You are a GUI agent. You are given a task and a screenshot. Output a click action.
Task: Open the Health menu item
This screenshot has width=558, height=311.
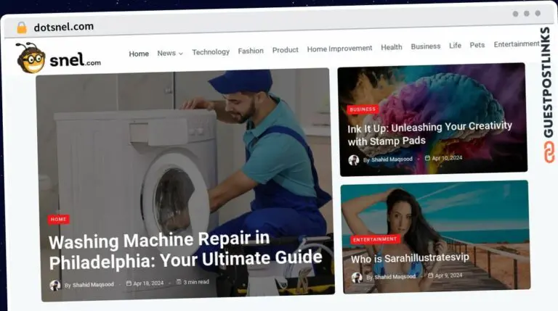click(392, 47)
